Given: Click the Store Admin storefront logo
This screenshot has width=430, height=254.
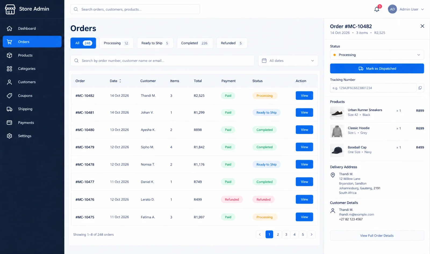Looking at the screenshot, I should coord(10,9).
